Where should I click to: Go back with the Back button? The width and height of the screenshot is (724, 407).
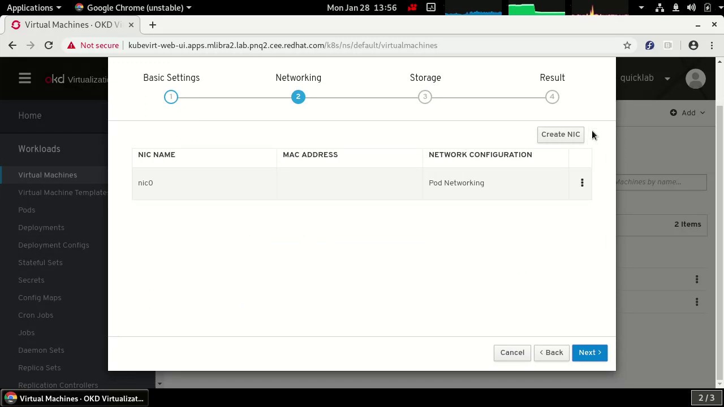click(x=551, y=352)
